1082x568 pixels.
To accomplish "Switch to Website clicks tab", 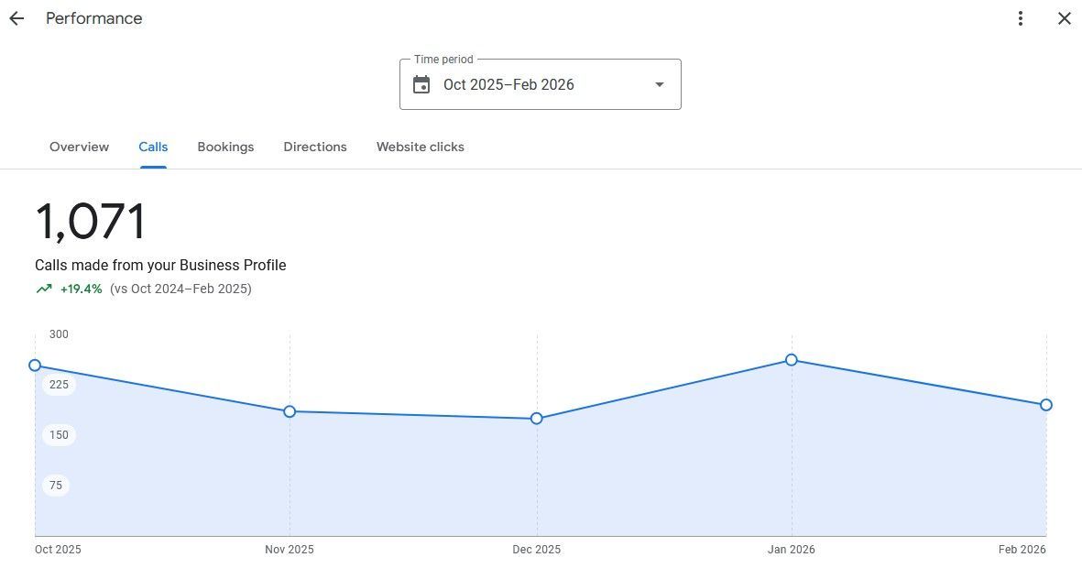I will point(420,147).
